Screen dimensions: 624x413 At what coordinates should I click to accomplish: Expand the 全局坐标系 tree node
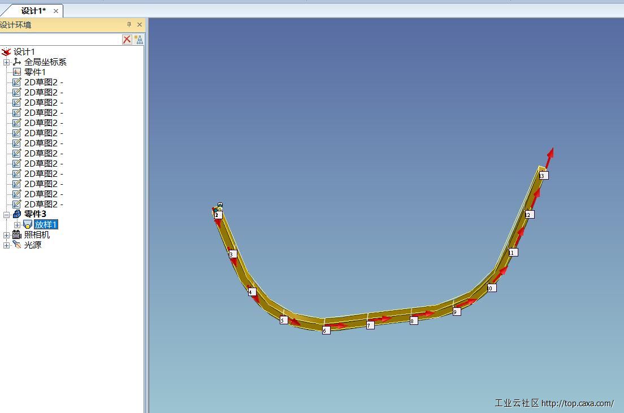click(x=7, y=62)
